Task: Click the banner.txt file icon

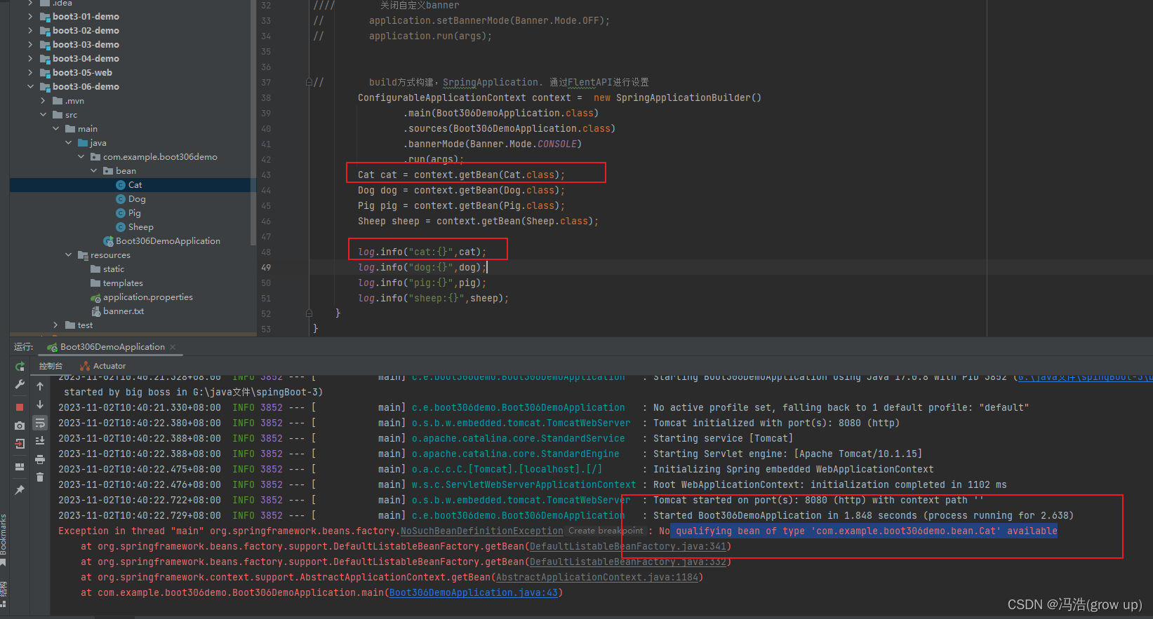Action: [95, 311]
